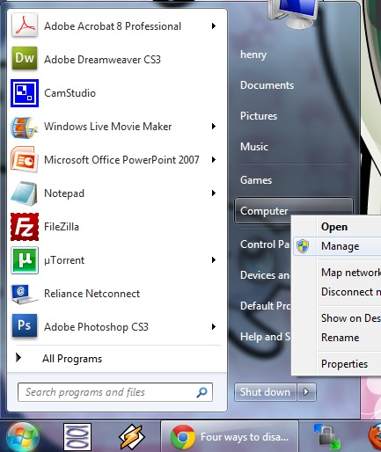This screenshot has width=381, height=452.
Task: Expand PowerPoint 2007 jump list arrow
Action: tap(214, 160)
